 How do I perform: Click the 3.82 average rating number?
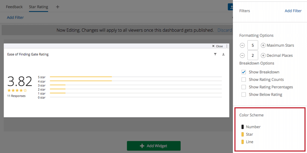pos(20,81)
